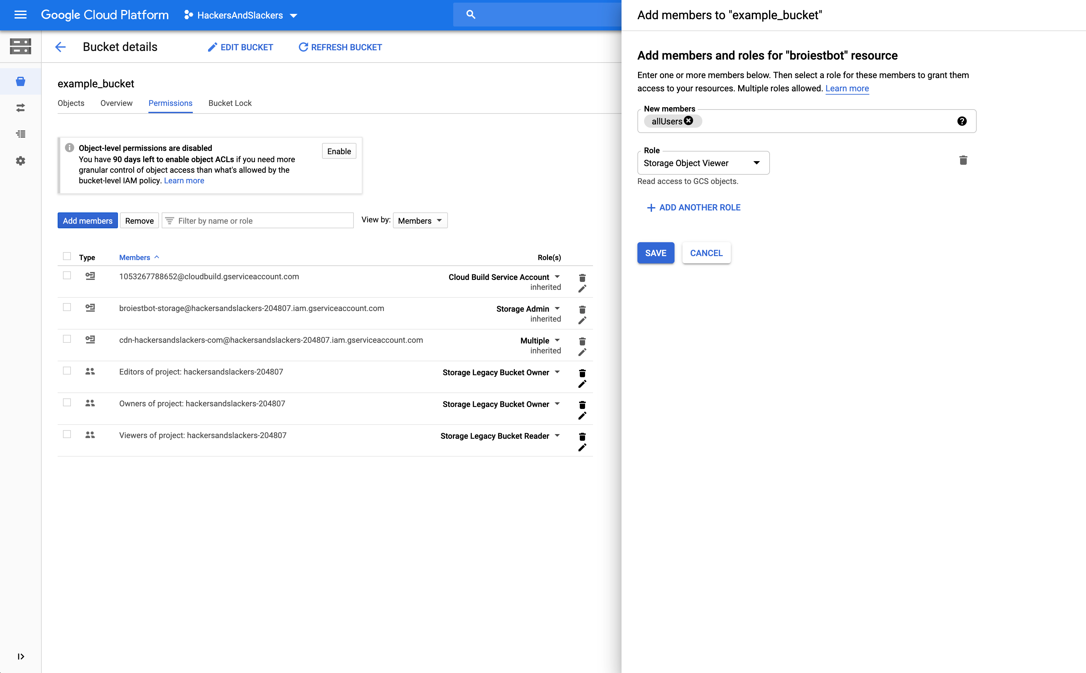Edit the cloudbuild service account member
The image size is (1086, 673).
pos(582,289)
